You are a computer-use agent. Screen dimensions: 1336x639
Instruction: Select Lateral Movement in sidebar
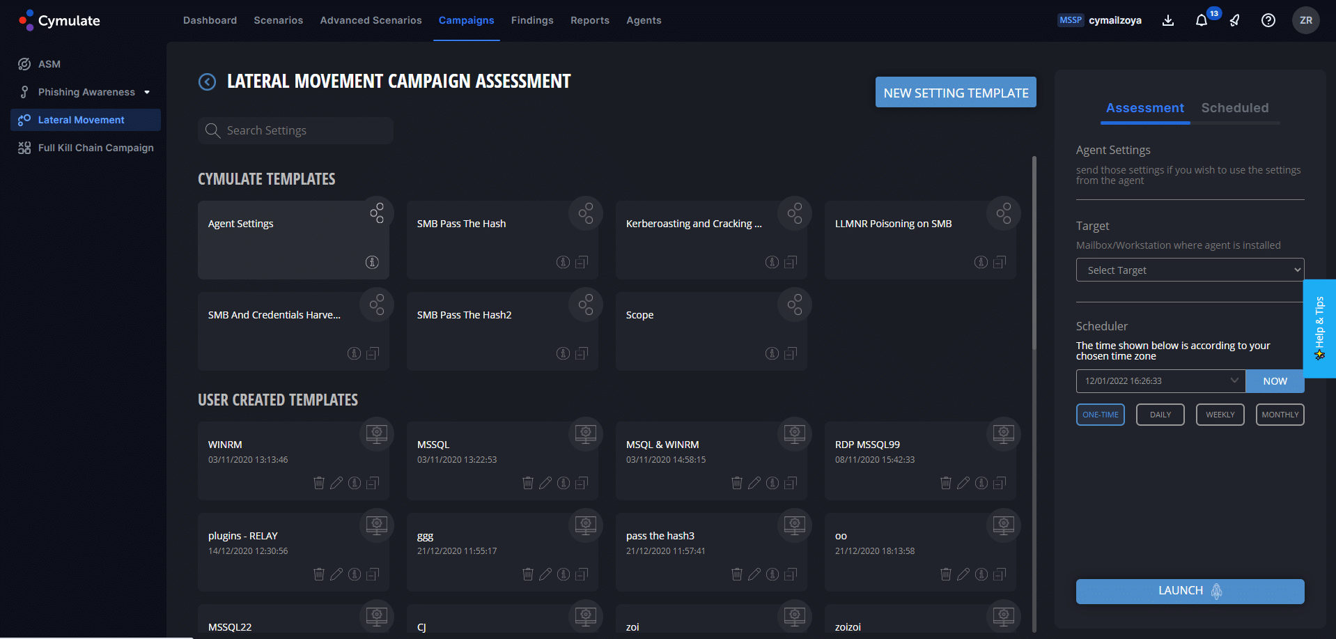point(86,120)
